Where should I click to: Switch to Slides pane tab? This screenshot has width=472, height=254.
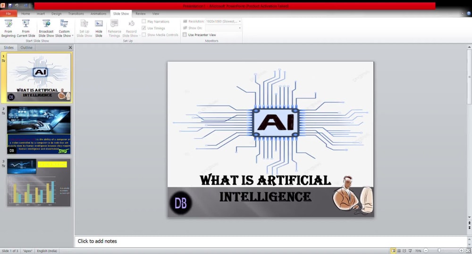[x=8, y=48]
